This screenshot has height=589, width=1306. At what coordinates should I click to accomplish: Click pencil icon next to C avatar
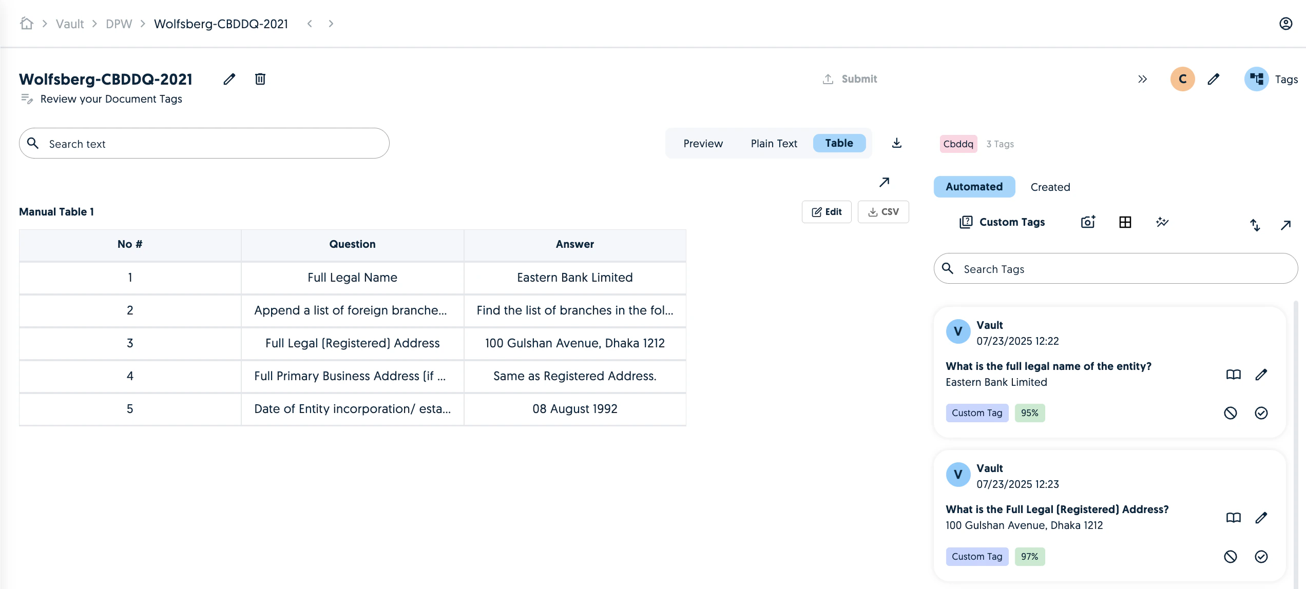[1214, 79]
